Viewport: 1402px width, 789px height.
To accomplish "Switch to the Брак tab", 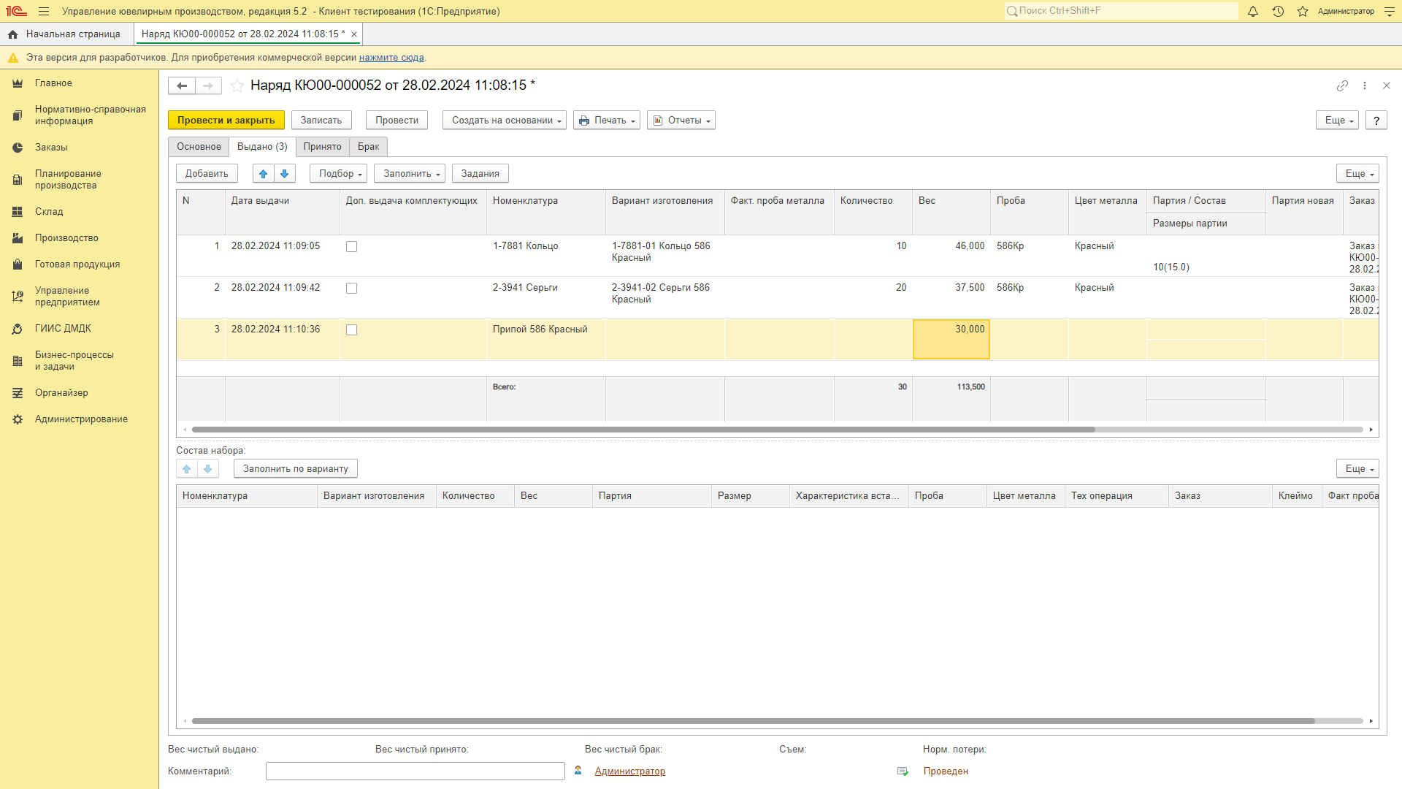I will click(x=368, y=147).
